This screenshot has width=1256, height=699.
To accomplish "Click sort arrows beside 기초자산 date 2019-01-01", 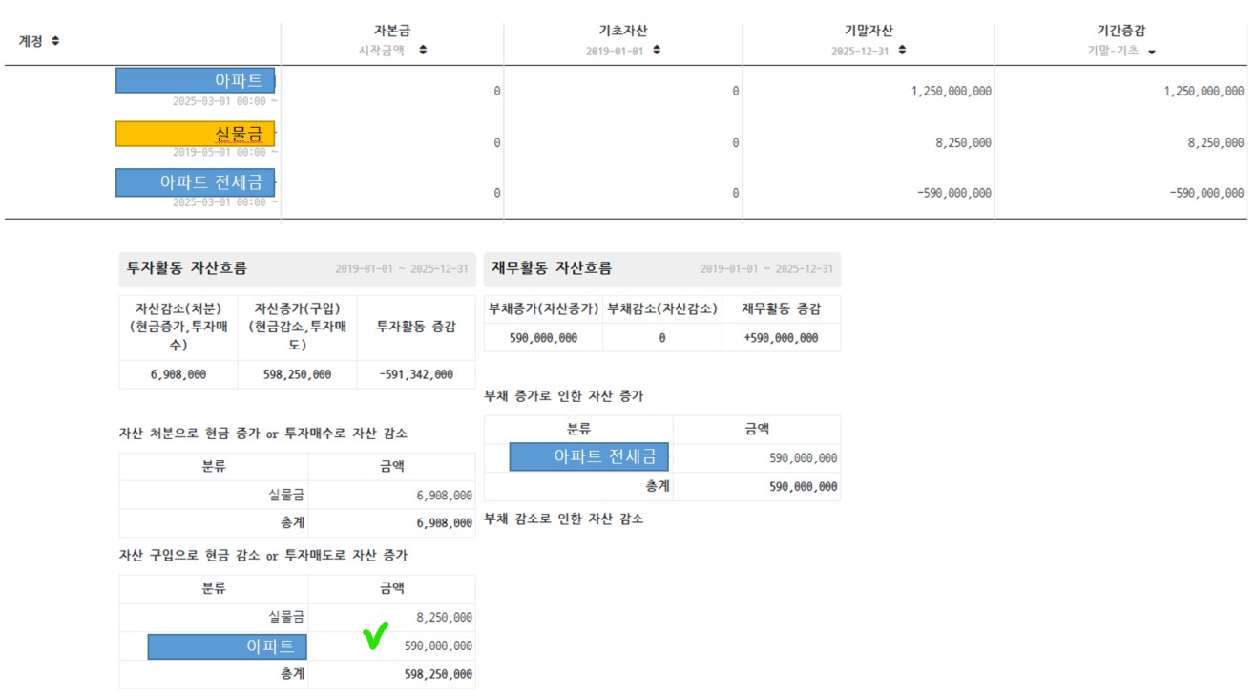I will [657, 51].
